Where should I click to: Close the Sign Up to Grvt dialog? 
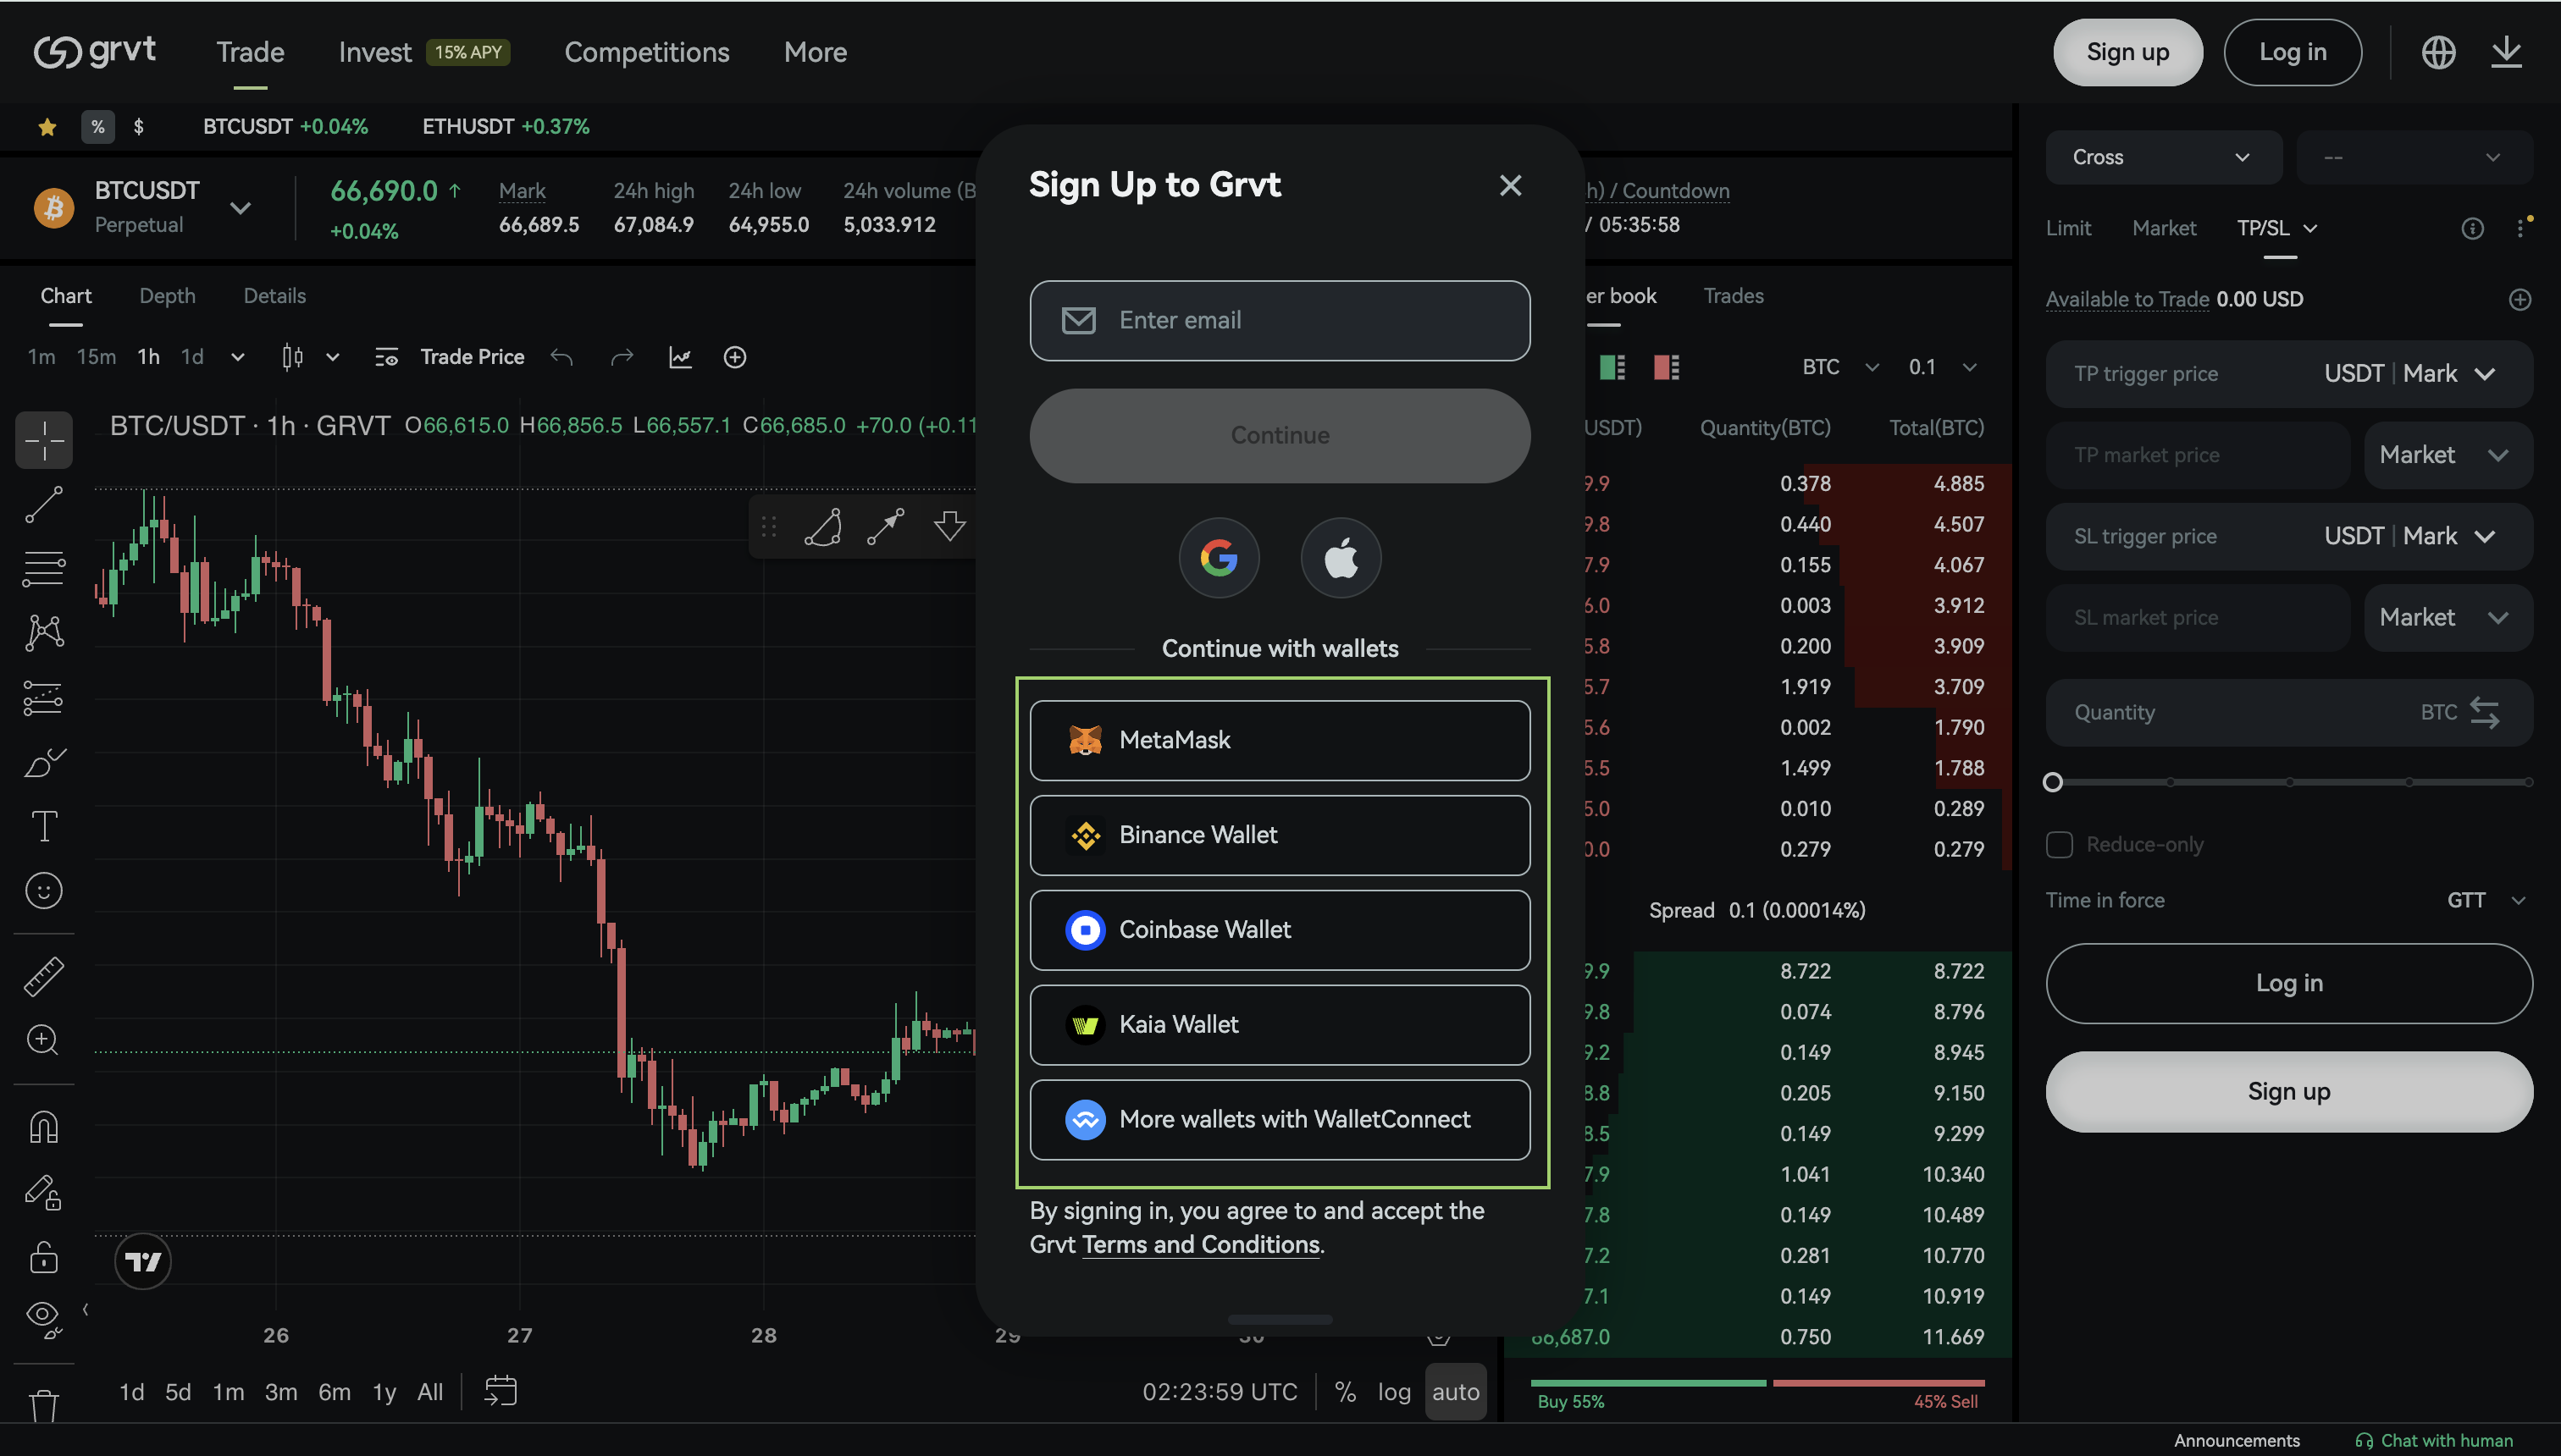tap(1511, 185)
